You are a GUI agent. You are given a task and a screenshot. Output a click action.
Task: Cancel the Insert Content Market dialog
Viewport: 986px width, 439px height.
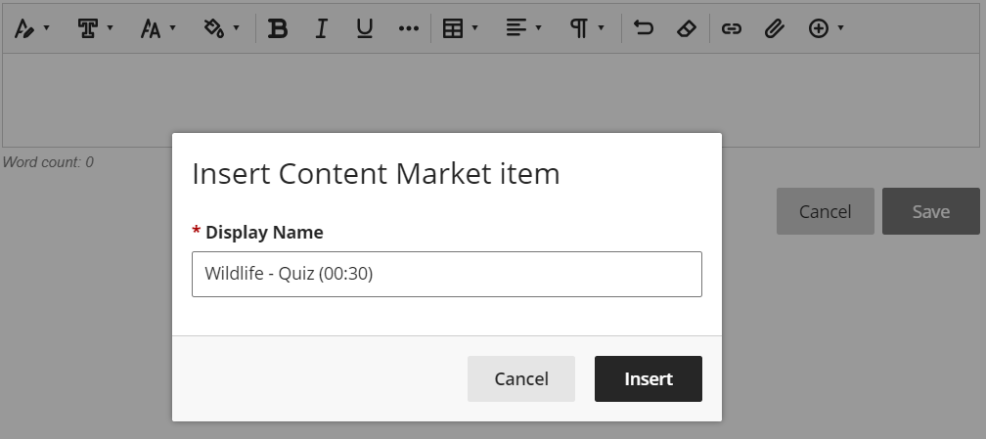[520, 378]
